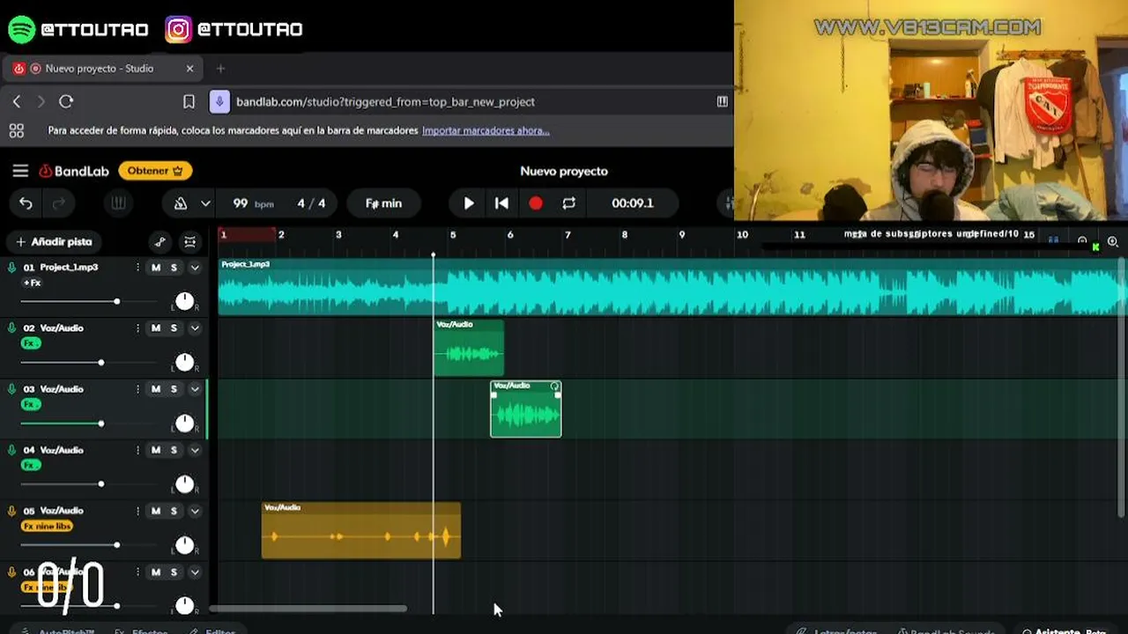Expand track 03 chevron
The width and height of the screenshot is (1128, 634).
[195, 389]
